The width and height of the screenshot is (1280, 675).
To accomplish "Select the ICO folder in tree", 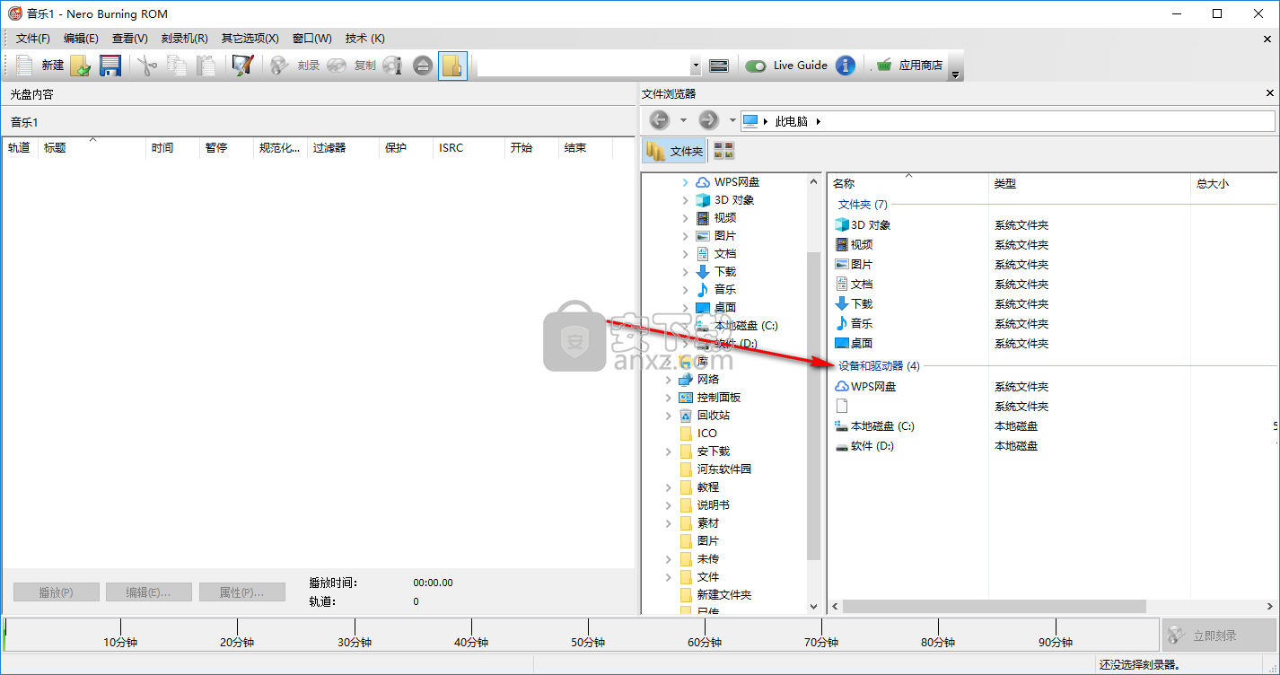I will (707, 434).
